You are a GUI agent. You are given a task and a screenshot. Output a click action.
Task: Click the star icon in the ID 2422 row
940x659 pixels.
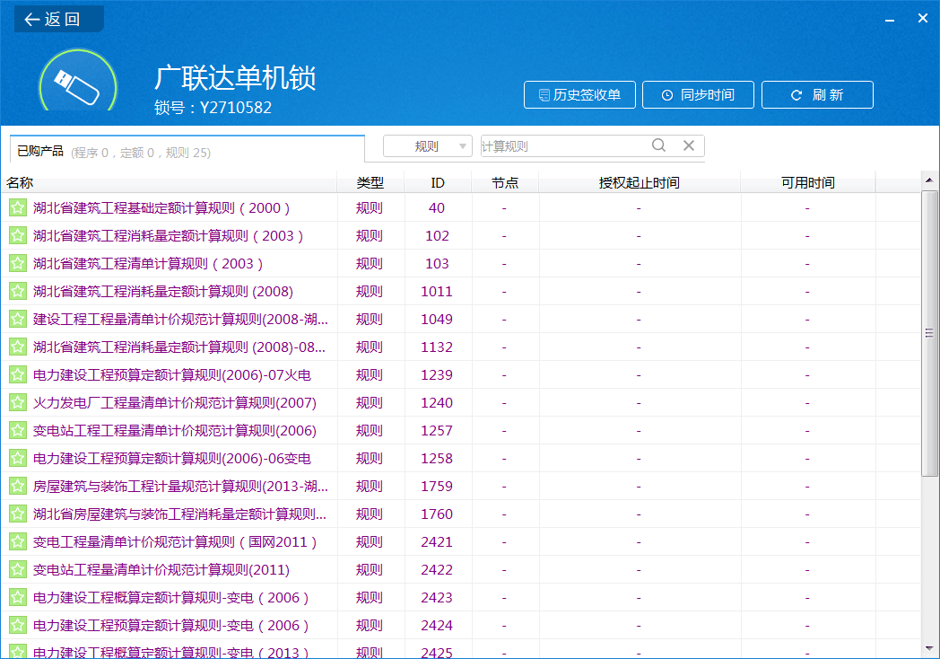click(x=17, y=569)
